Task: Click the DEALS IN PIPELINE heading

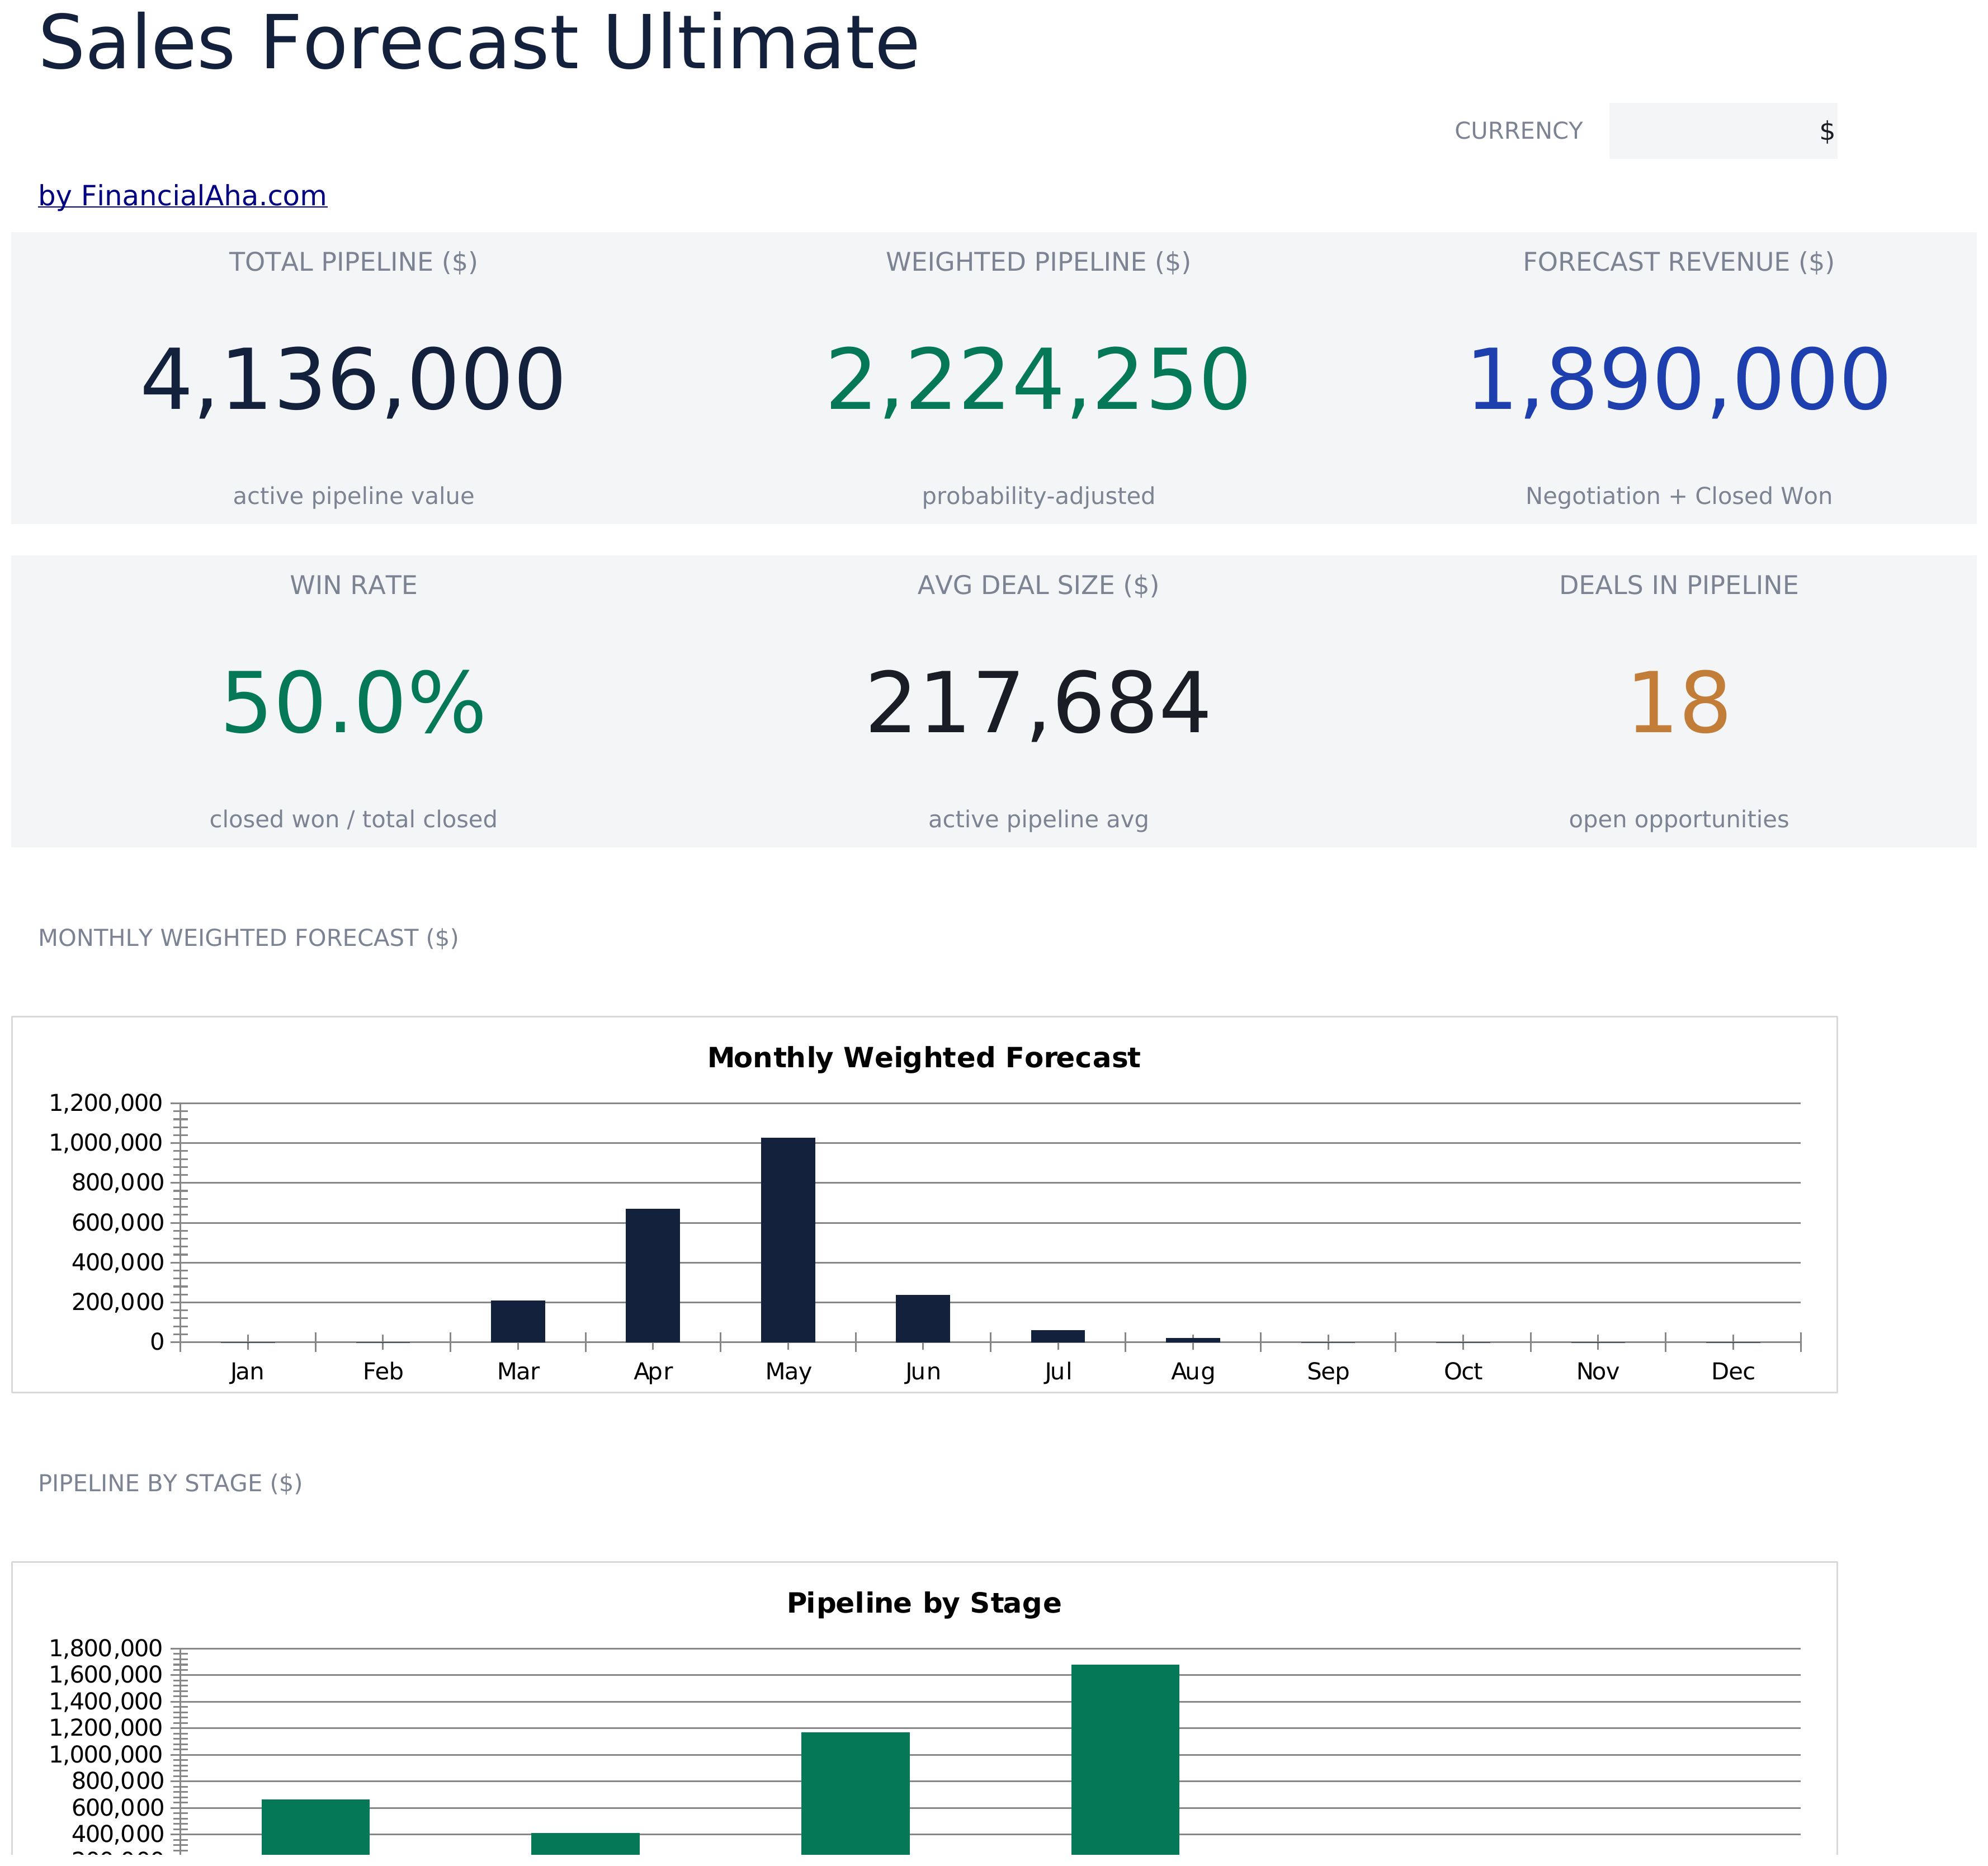Action: pyautogui.click(x=1678, y=586)
